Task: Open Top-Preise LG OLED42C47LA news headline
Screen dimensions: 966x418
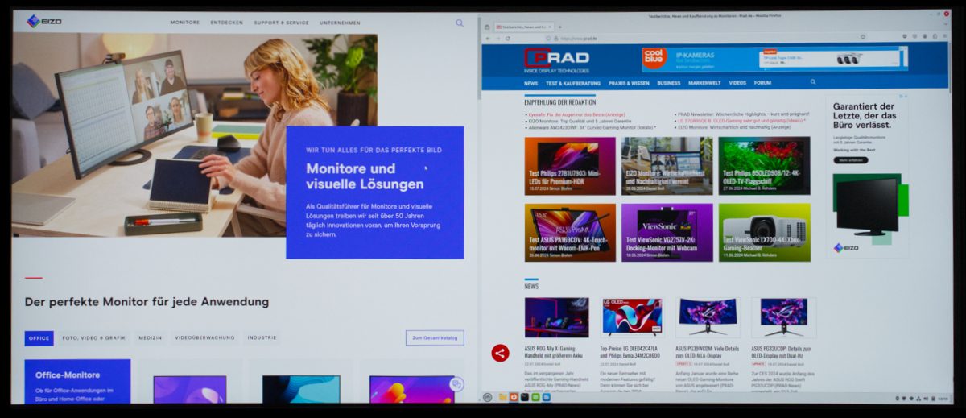Action: (632, 351)
